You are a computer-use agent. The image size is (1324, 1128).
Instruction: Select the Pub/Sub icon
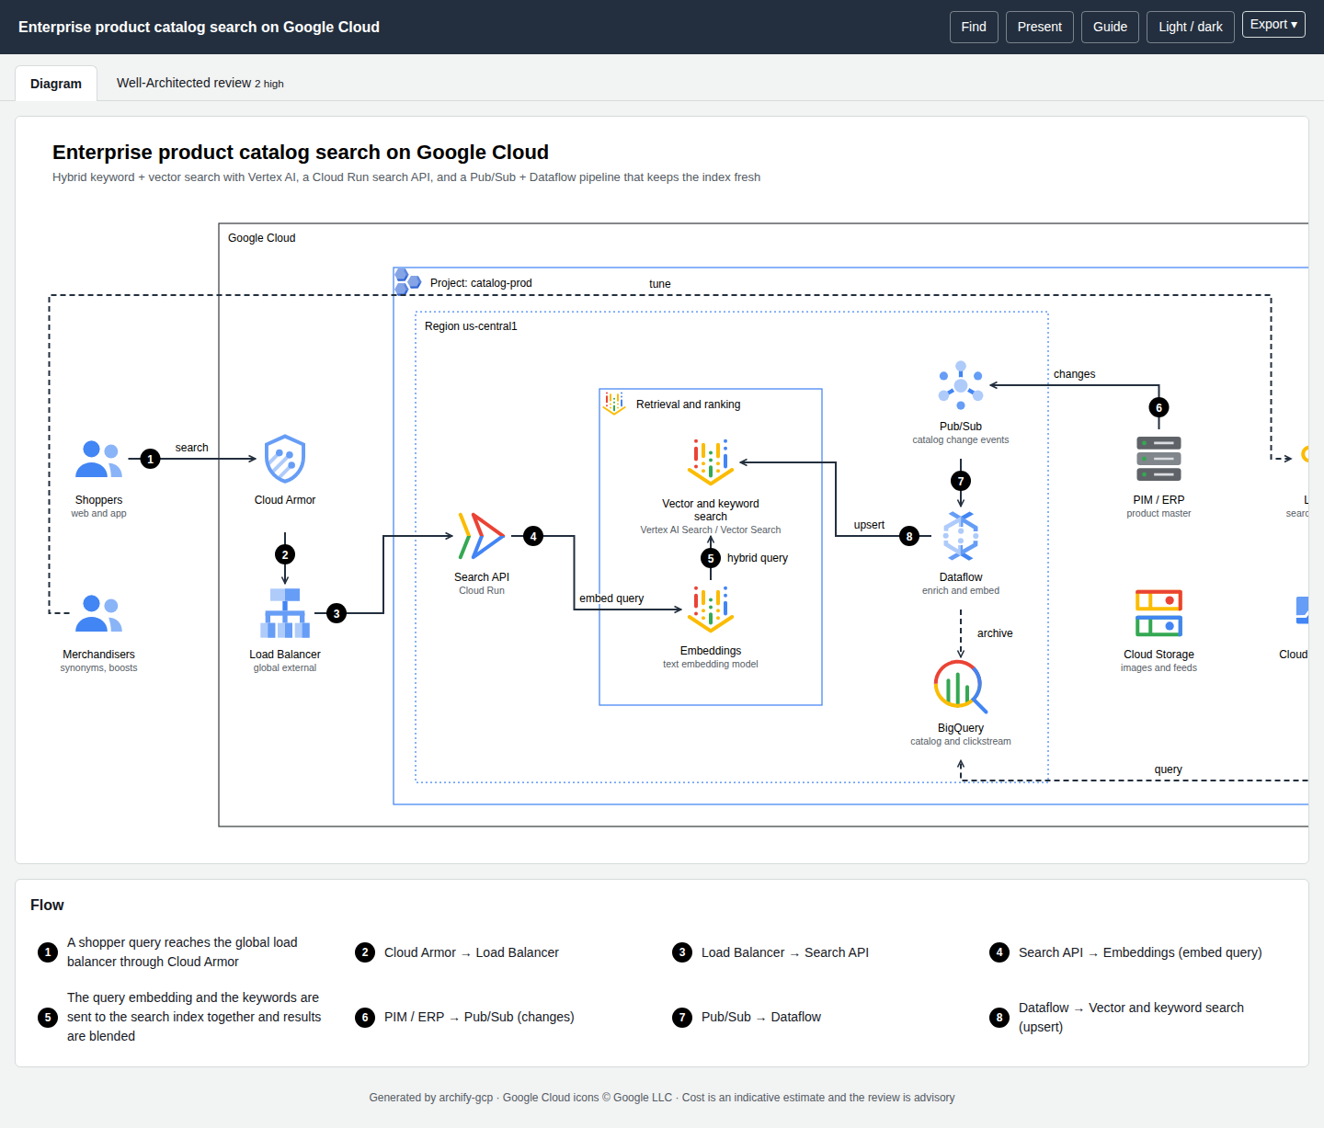point(961,385)
